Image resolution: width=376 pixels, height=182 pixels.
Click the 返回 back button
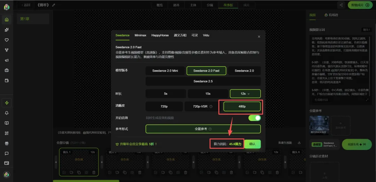tap(26, 5)
